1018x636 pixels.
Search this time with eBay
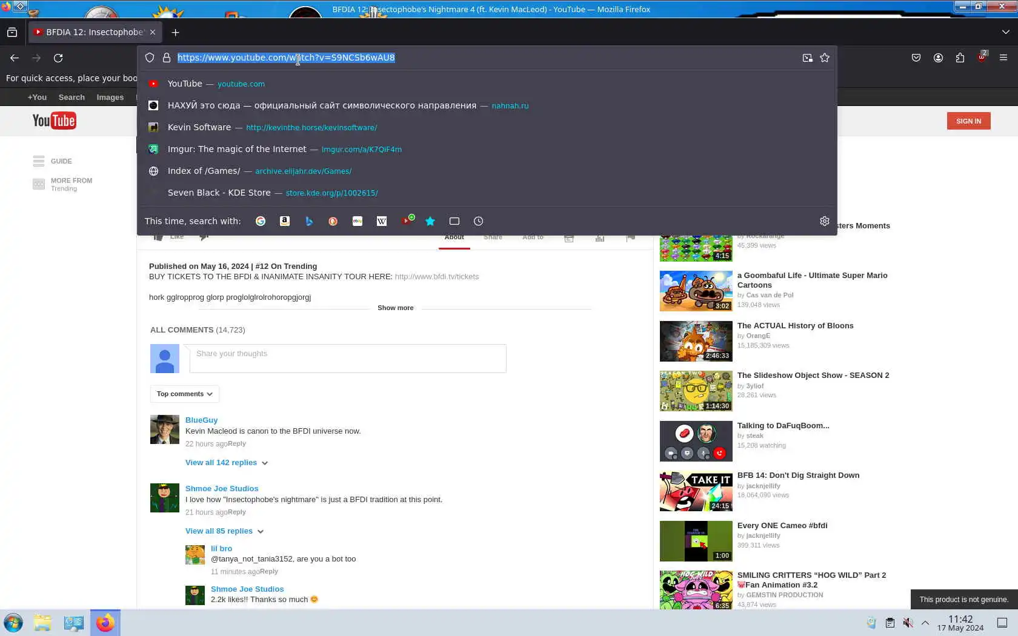(x=358, y=221)
